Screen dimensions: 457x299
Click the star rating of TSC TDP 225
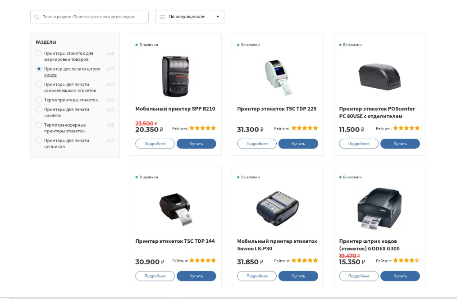click(305, 128)
